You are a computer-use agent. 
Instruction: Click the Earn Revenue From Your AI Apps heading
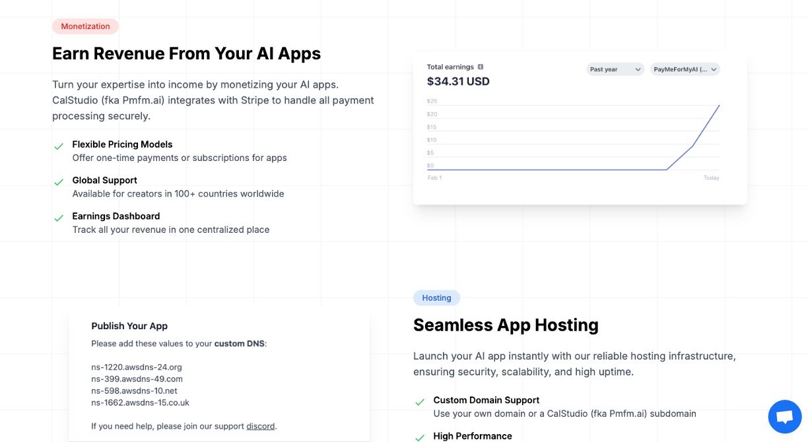click(186, 53)
